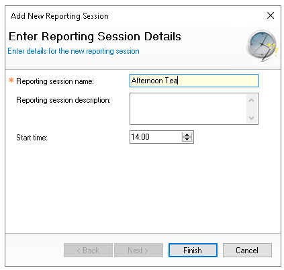This screenshot has height=270, width=284.
Task: Click the orange required-field asterisk
Action: pyautogui.click(x=11, y=80)
